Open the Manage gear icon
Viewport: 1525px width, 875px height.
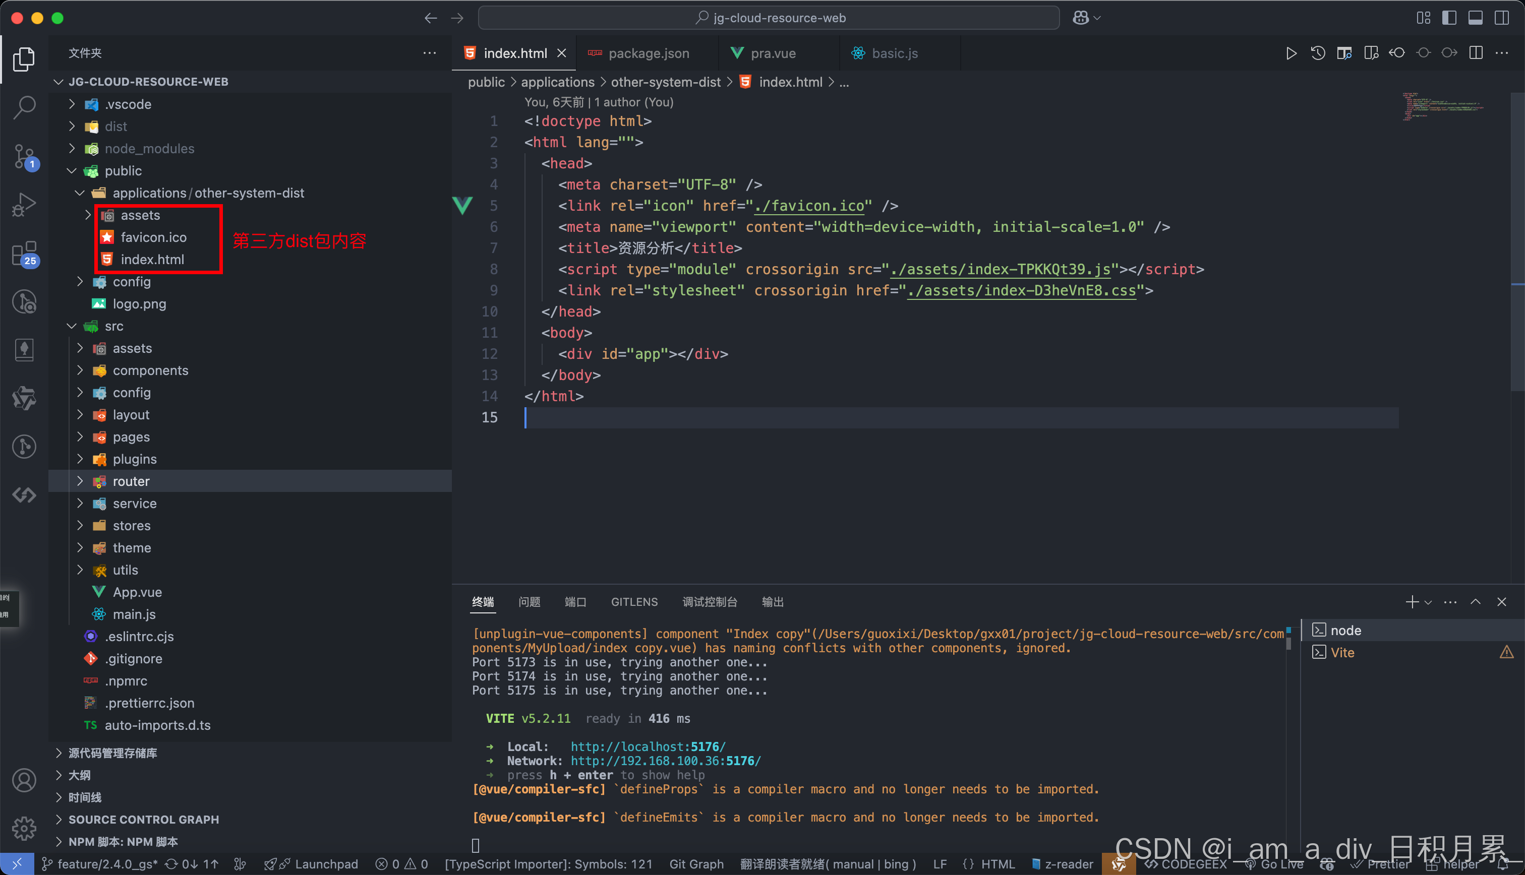click(x=24, y=828)
